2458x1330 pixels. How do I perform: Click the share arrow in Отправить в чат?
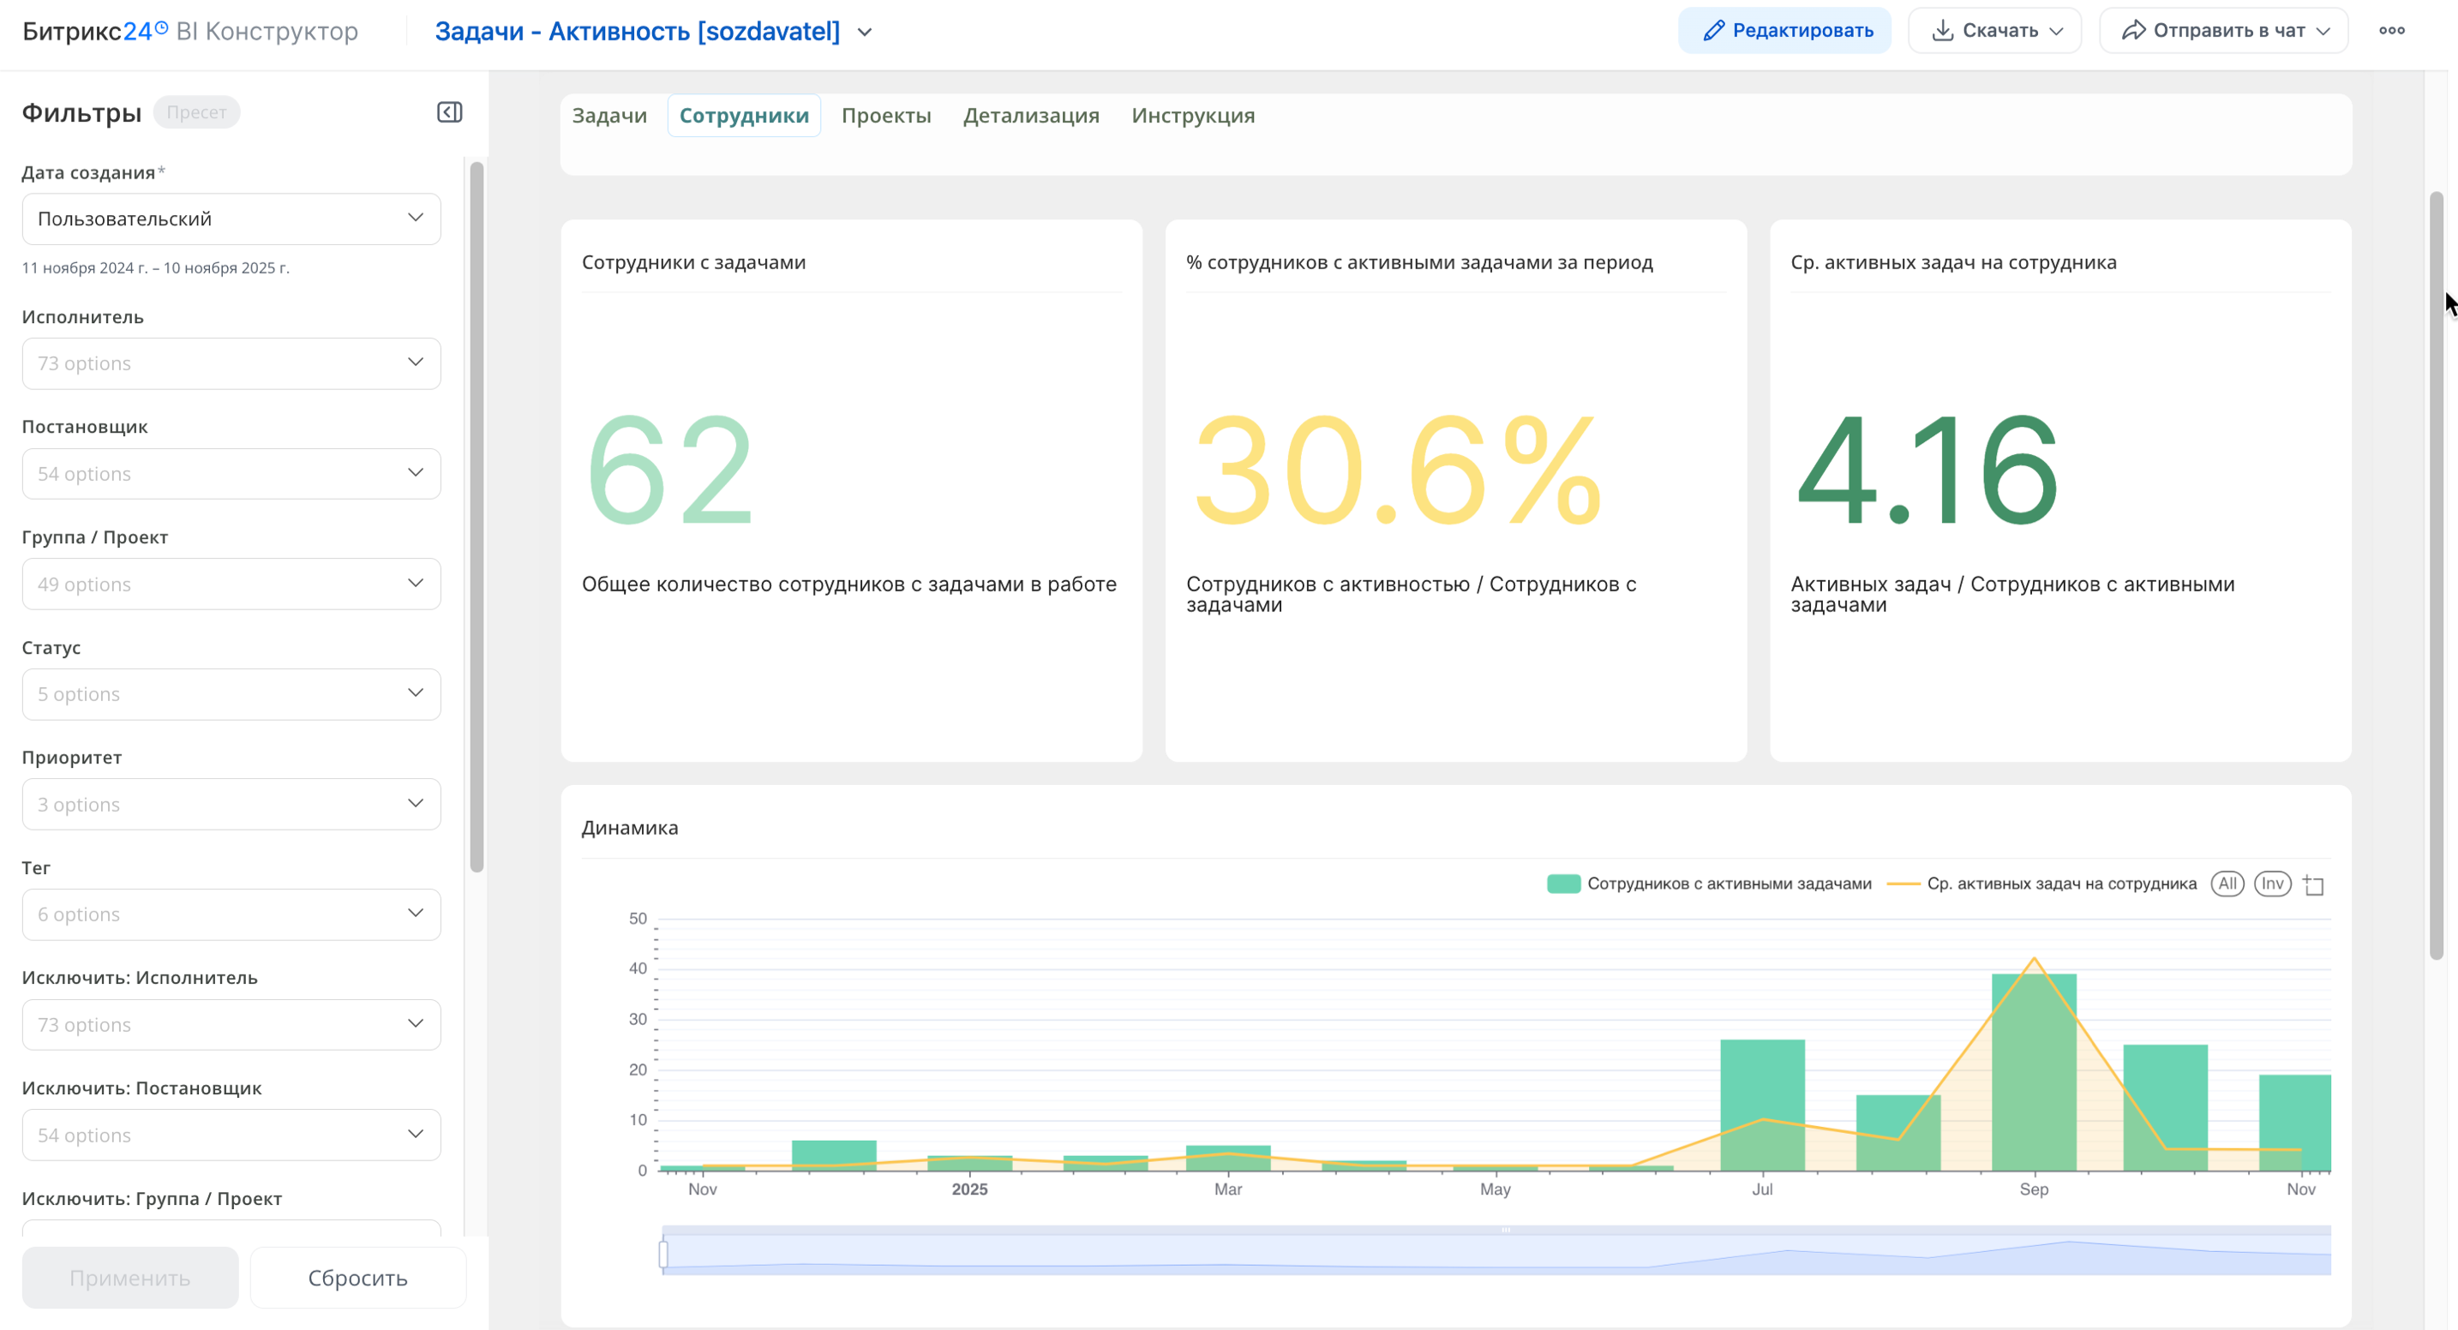tap(2132, 31)
